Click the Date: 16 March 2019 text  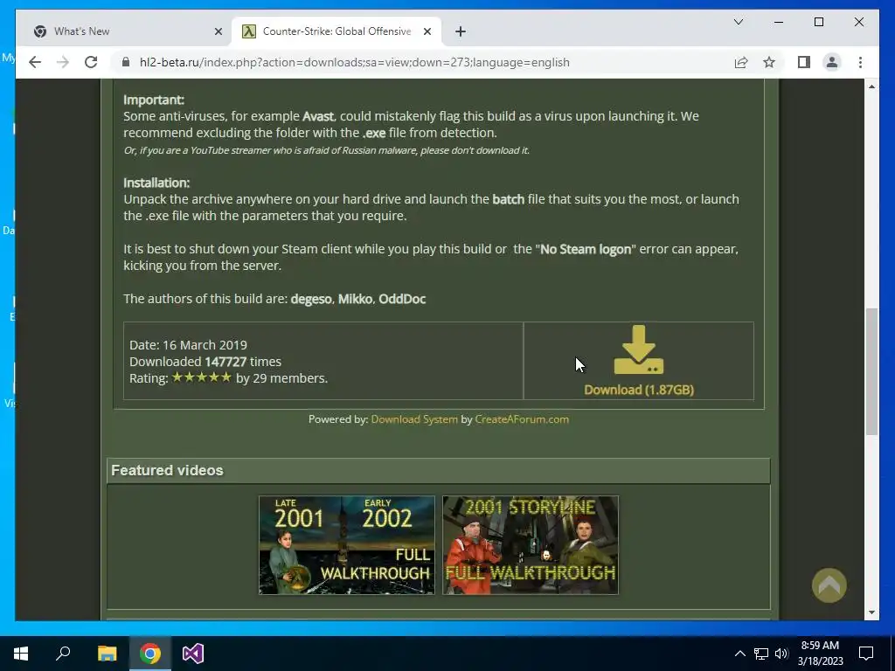(189, 345)
